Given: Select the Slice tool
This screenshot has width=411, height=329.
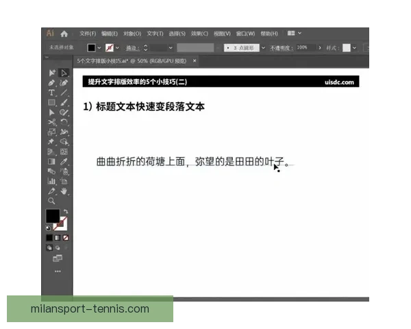Looking at the screenshot, I should tap(51, 191).
